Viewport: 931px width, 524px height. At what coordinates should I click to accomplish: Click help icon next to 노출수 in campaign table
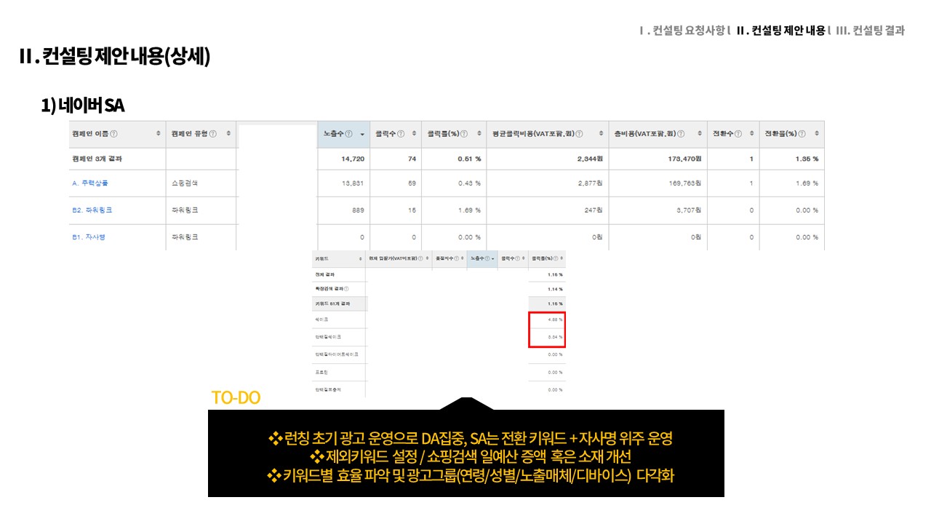tap(348, 134)
